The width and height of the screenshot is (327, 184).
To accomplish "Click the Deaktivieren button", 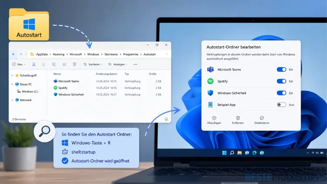I will click(262, 120).
